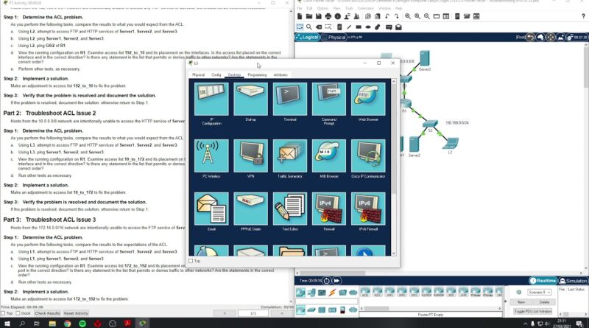The height and width of the screenshot is (328, 589).
Task: Launch the Web Browser app
Action: pos(368,99)
